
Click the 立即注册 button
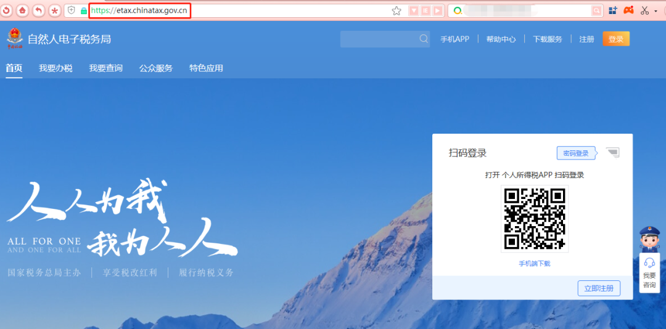coord(599,288)
